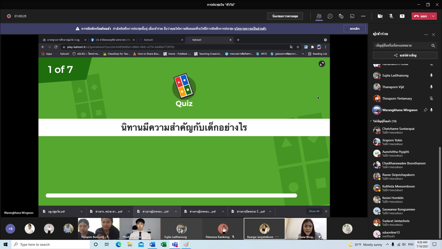Dismiss the recording notification banner button
This screenshot has height=249, width=442.
[355, 29]
